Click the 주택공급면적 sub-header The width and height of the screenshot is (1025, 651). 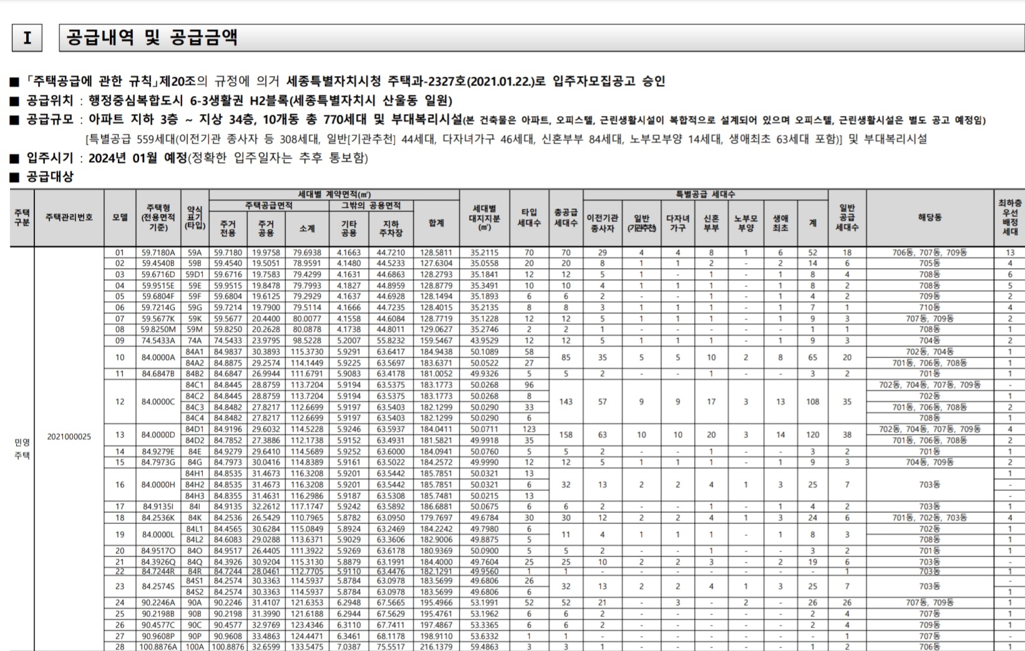(269, 205)
